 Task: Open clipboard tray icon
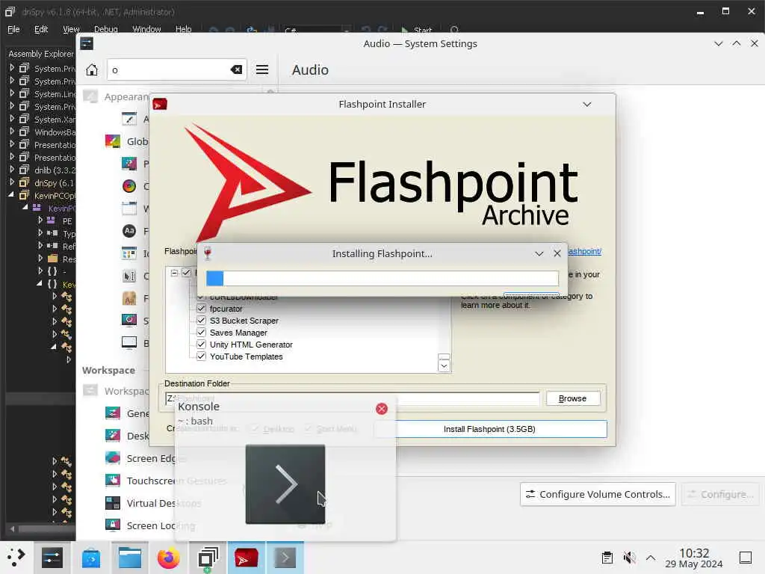607,558
